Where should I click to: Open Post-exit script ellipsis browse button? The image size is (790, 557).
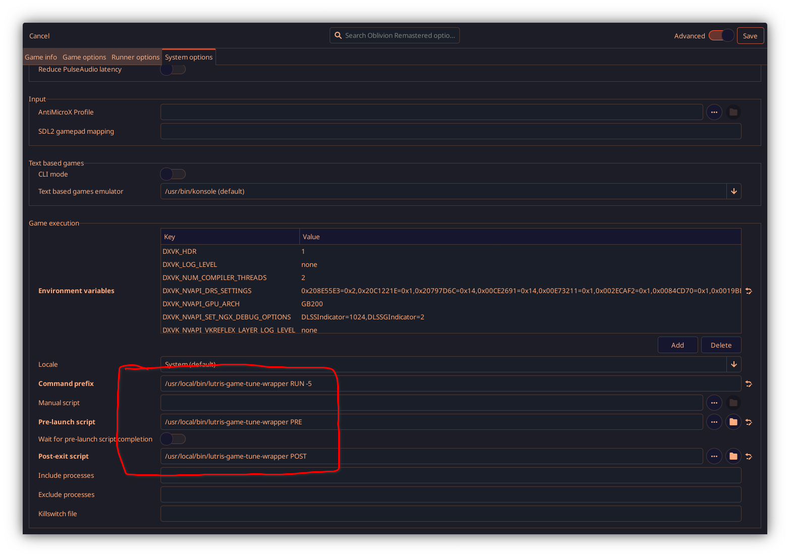tap(714, 456)
